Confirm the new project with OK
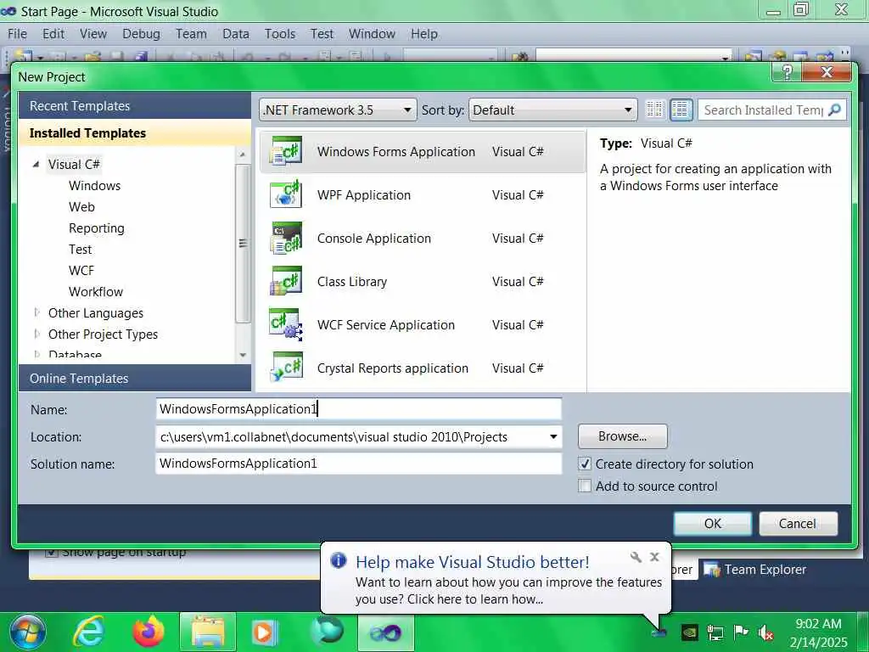The height and width of the screenshot is (652, 869). 713,523
